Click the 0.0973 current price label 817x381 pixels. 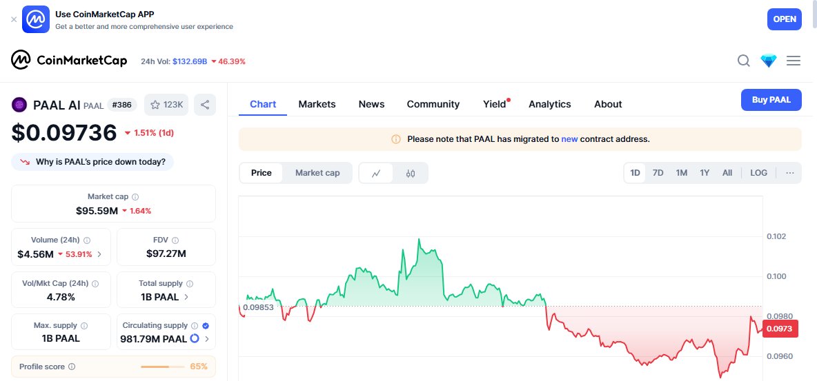780,329
